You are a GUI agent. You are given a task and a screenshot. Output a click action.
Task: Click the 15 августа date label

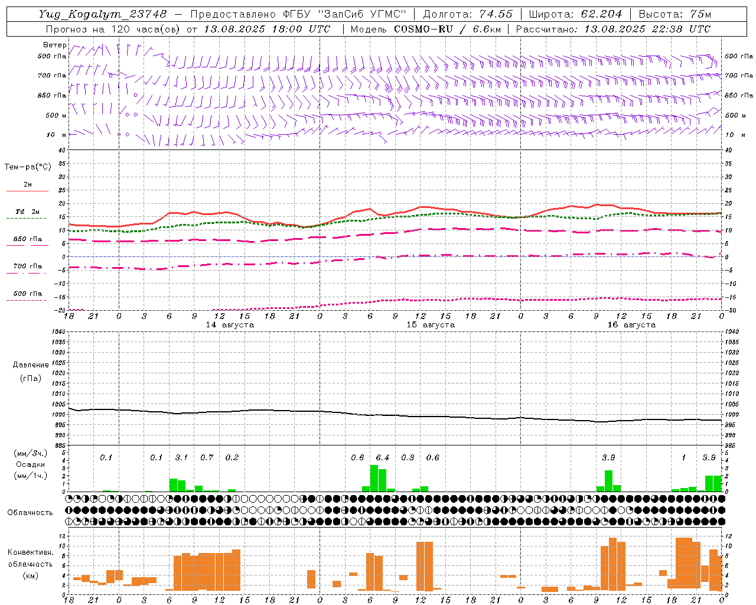coord(431,325)
